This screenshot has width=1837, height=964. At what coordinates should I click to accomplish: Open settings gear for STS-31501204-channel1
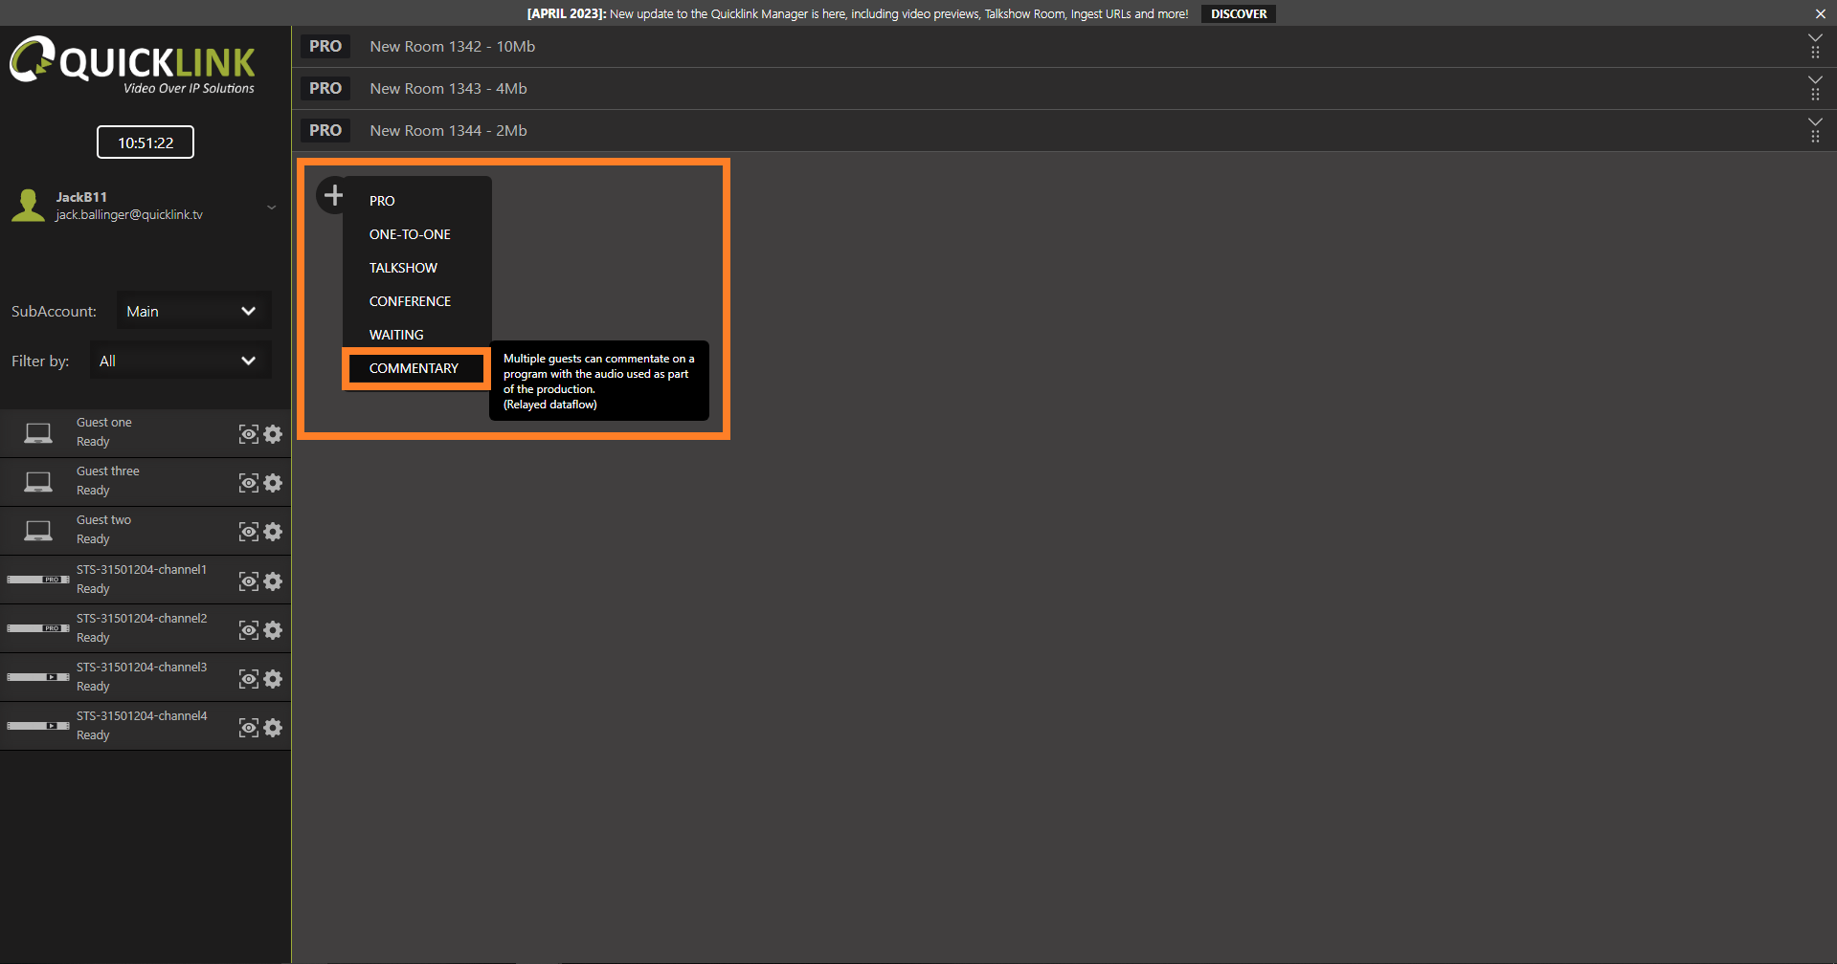273,581
